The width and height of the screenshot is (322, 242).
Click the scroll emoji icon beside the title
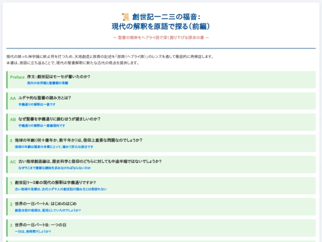point(125,17)
